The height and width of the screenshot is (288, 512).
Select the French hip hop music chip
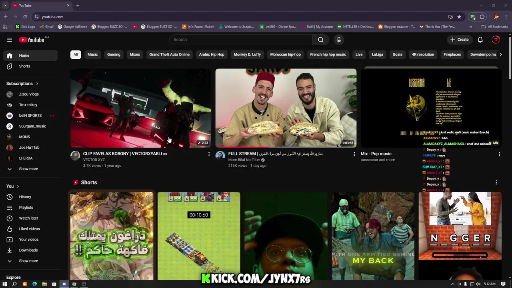[x=328, y=54]
